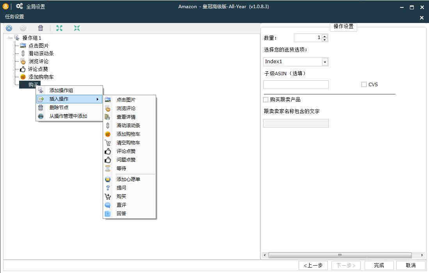
Task: Click the scrollbar right arrow
Action: tap(422, 255)
